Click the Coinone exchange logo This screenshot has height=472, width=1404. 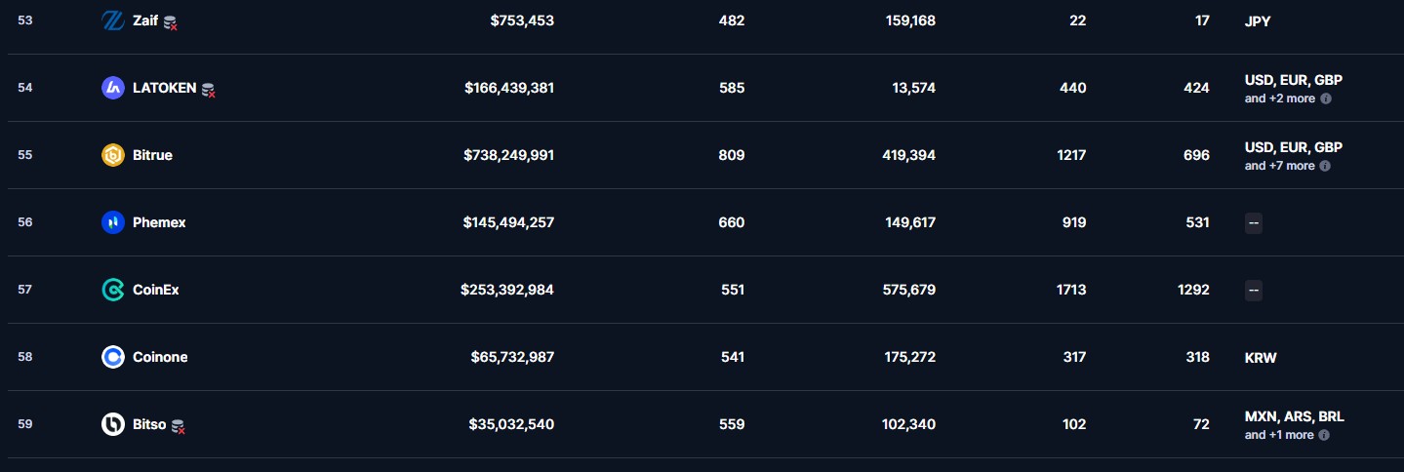113,357
